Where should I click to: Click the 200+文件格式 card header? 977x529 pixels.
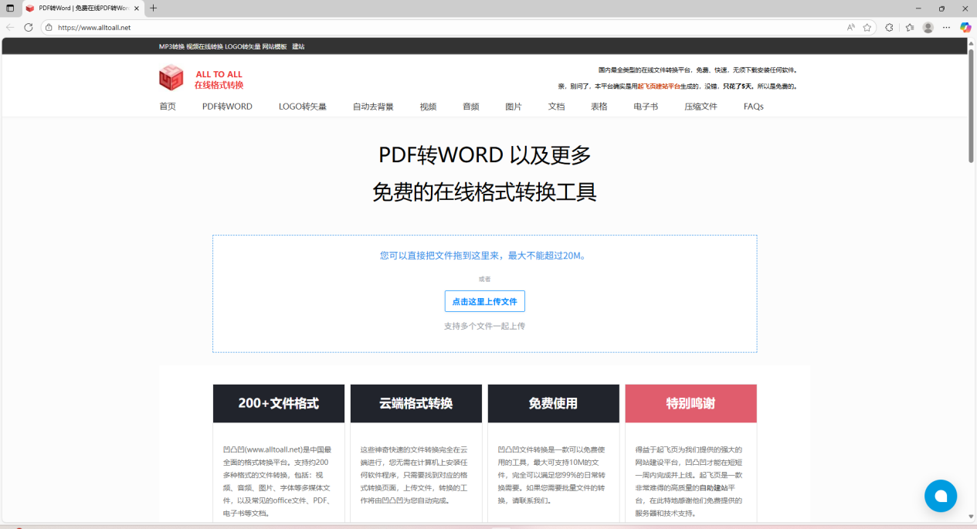(279, 403)
